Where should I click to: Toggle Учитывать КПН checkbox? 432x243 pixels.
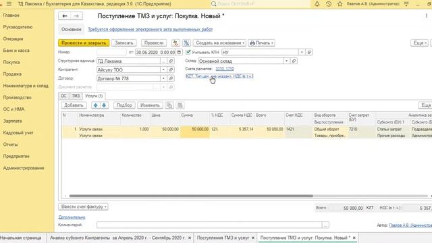point(188,52)
